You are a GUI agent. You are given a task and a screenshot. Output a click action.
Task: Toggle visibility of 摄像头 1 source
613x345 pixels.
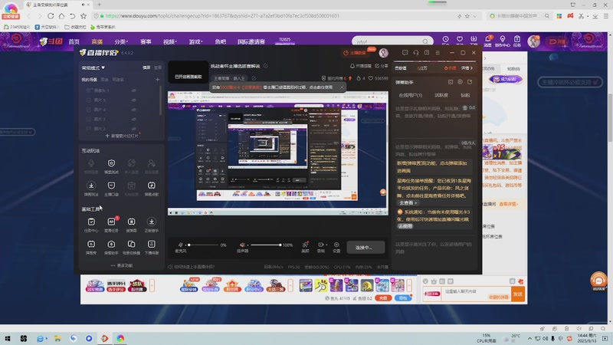click(133, 90)
